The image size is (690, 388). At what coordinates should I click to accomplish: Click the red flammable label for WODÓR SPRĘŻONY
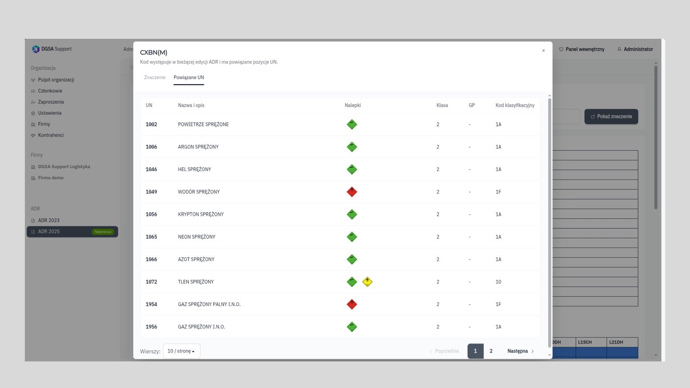[x=352, y=192]
